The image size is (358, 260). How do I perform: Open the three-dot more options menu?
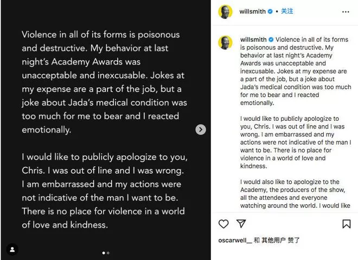point(346,12)
